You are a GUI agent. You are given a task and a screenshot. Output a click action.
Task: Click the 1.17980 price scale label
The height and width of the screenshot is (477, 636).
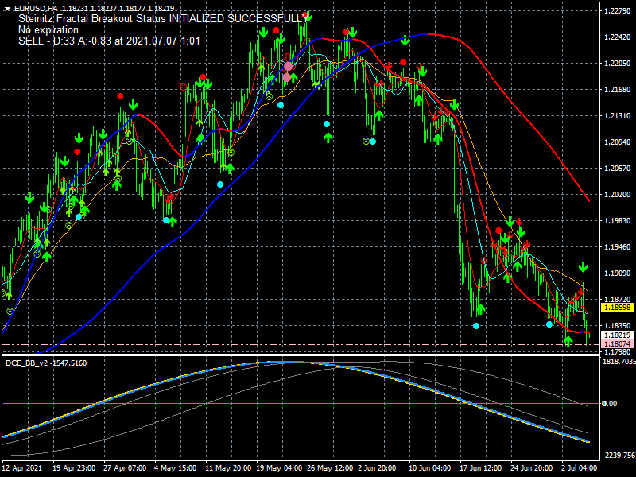point(618,352)
